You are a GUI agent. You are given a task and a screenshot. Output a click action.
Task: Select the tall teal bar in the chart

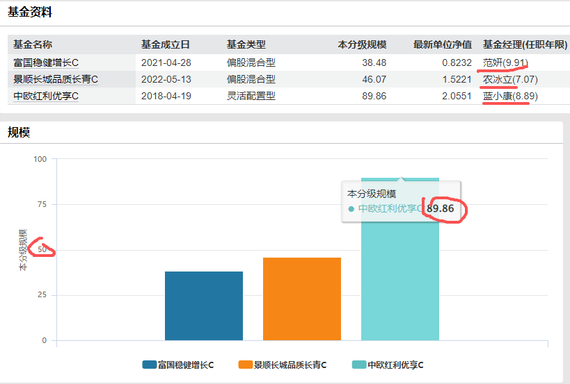pos(400,278)
